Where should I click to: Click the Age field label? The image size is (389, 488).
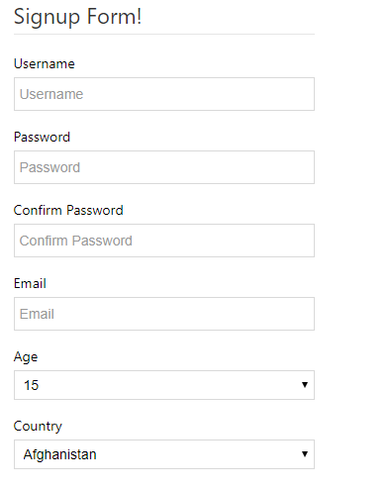[26, 357]
